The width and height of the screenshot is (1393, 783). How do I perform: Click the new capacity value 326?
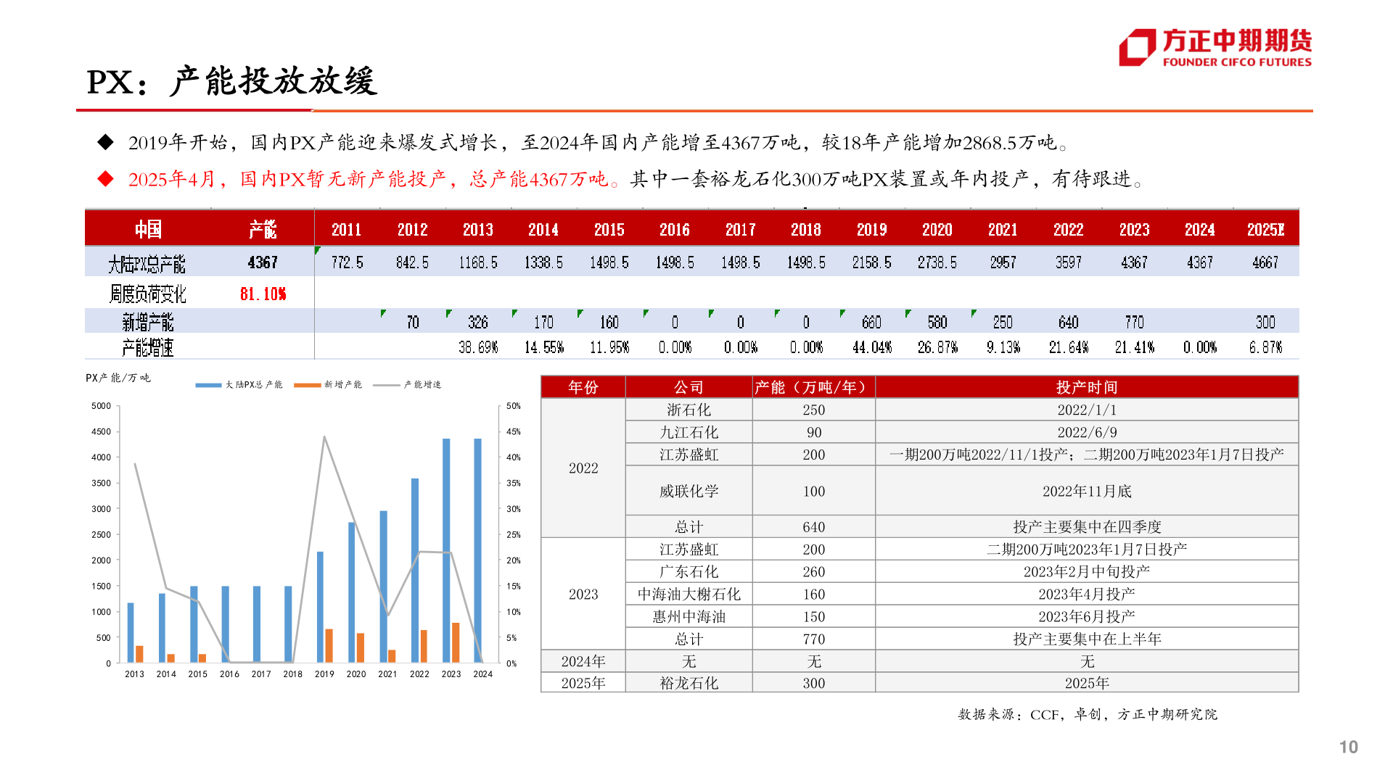coord(478,322)
